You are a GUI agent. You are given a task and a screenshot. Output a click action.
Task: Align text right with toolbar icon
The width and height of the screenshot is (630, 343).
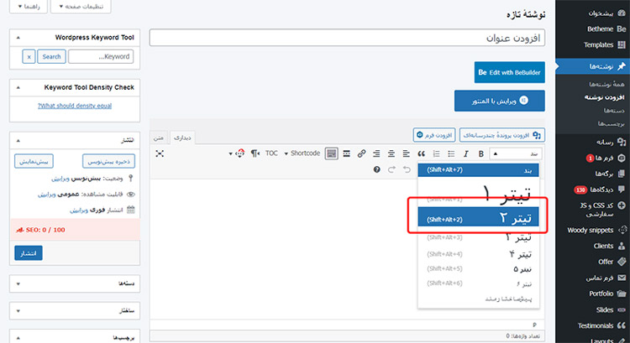click(x=376, y=153)
